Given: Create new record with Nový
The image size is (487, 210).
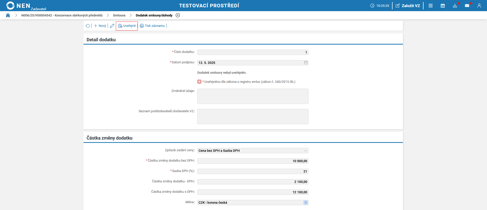Looking at the screenshot, I should pos(100,26).
